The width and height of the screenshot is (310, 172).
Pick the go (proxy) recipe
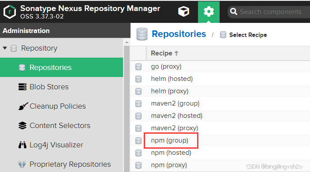tap(166, 67)
